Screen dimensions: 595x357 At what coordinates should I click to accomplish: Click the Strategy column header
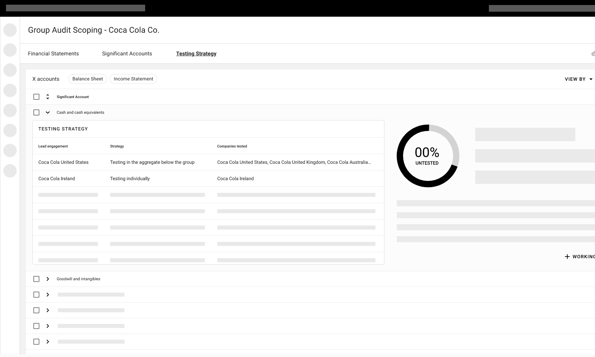[x=117, y=146]
